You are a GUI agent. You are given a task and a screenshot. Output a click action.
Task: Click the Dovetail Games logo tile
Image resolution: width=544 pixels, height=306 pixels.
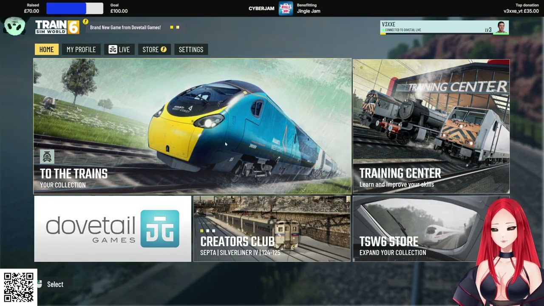113,229
